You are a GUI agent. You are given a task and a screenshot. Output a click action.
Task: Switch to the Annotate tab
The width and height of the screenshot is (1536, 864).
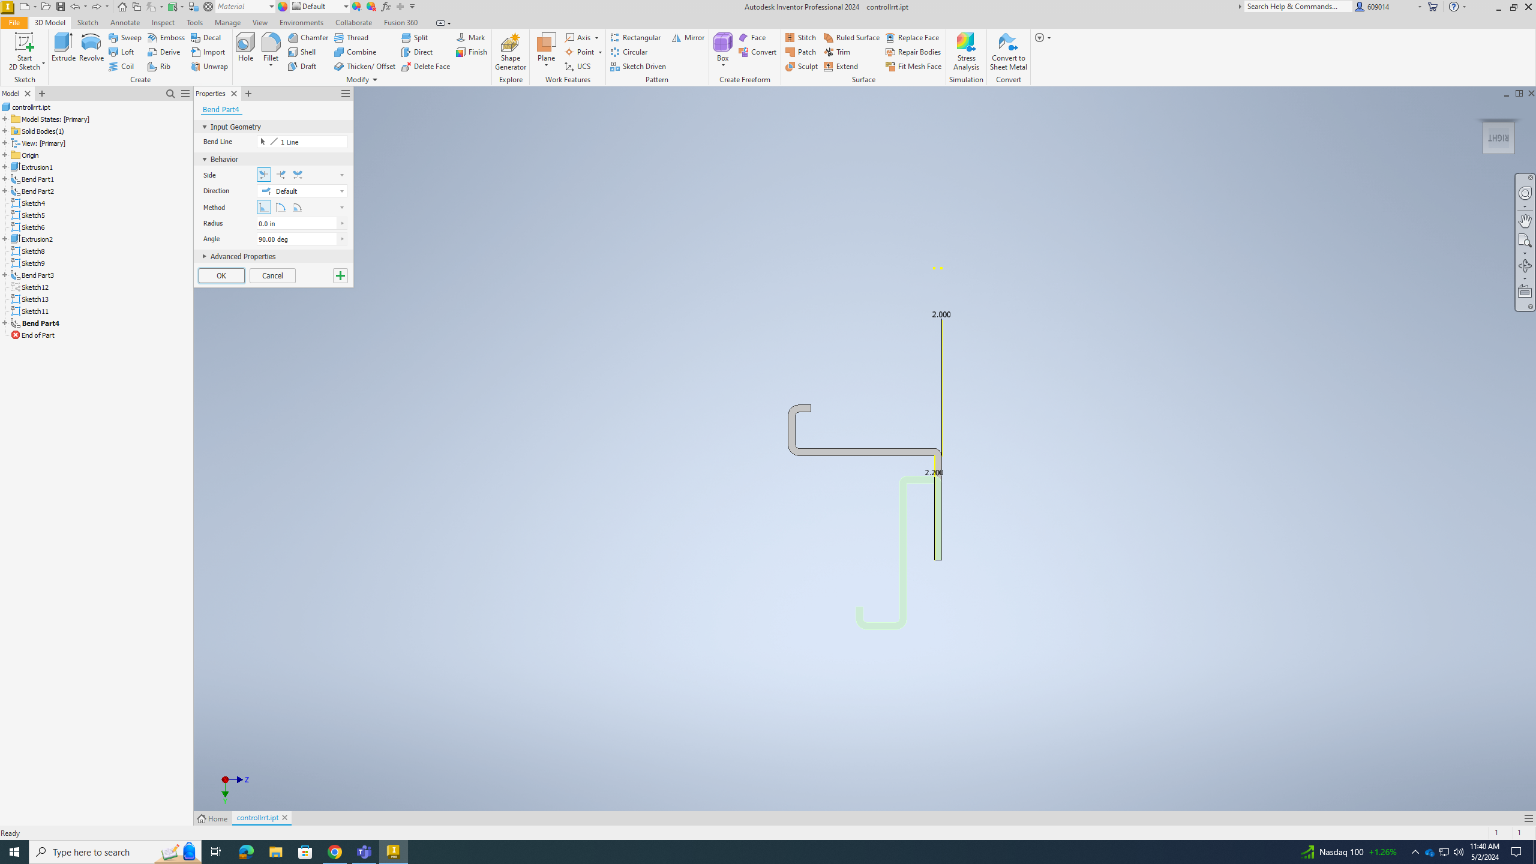click(x=125, y=22)
